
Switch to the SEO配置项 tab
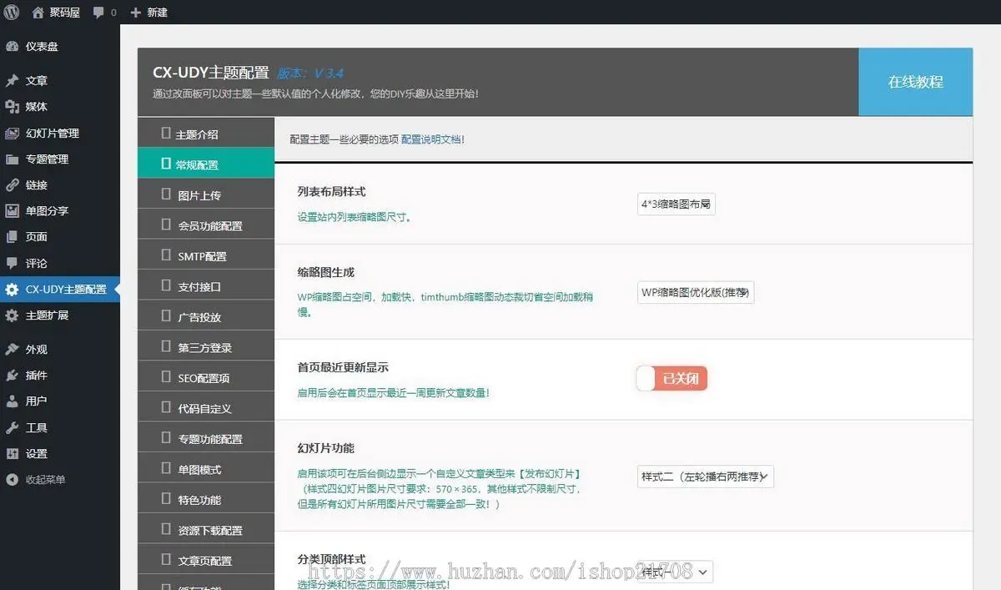(x=206, y=377)
